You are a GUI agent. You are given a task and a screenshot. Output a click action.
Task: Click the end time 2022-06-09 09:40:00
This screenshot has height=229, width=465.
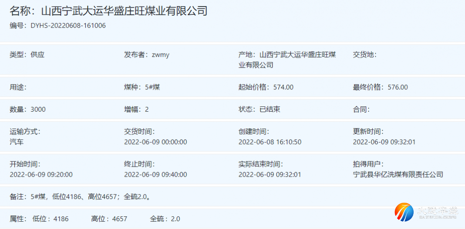[155, 174]
